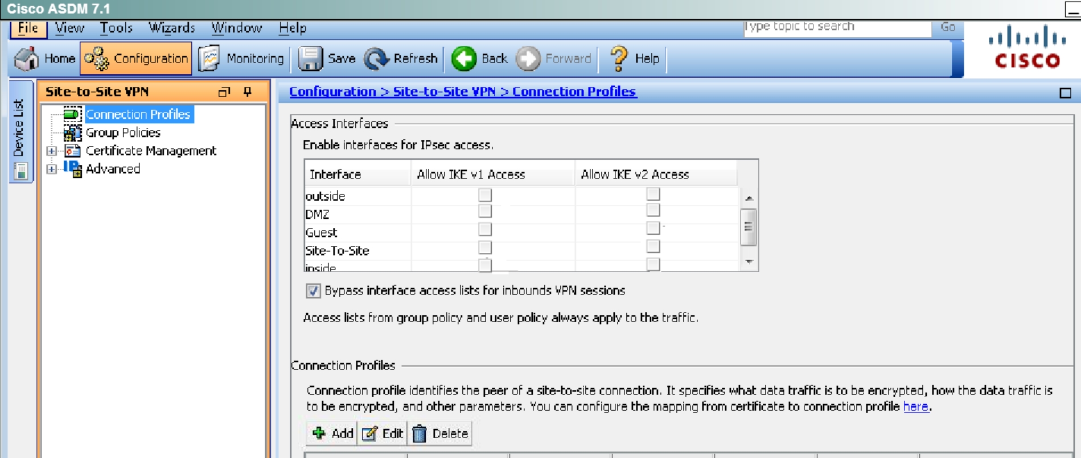The width and height of the screenshot is (1081, 458).
Task: Click the topic search input field
Action: [837, 27]
